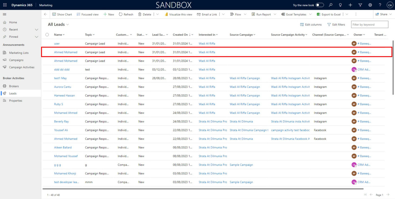Click the vertical scrollbar of the grid
The image size is (395, 199).
393,68
